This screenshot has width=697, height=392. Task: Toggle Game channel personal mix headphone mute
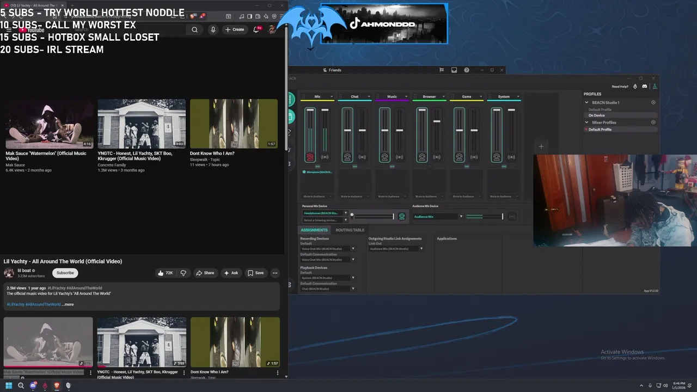tap(459, 157)
